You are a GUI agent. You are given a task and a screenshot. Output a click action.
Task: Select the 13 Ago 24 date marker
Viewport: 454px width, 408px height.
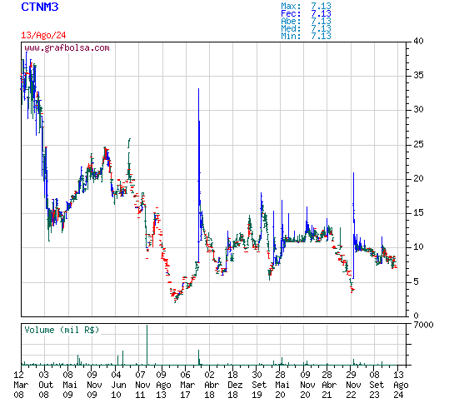[401, 385]
